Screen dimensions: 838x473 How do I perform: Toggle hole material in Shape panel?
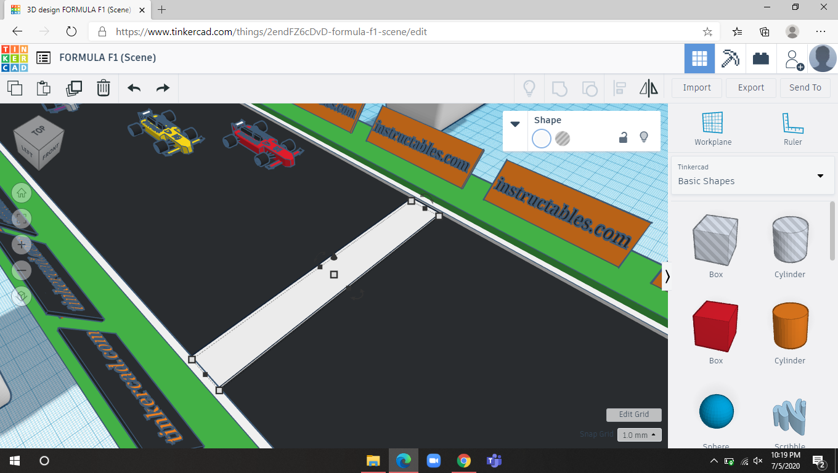tap(563, 139)
